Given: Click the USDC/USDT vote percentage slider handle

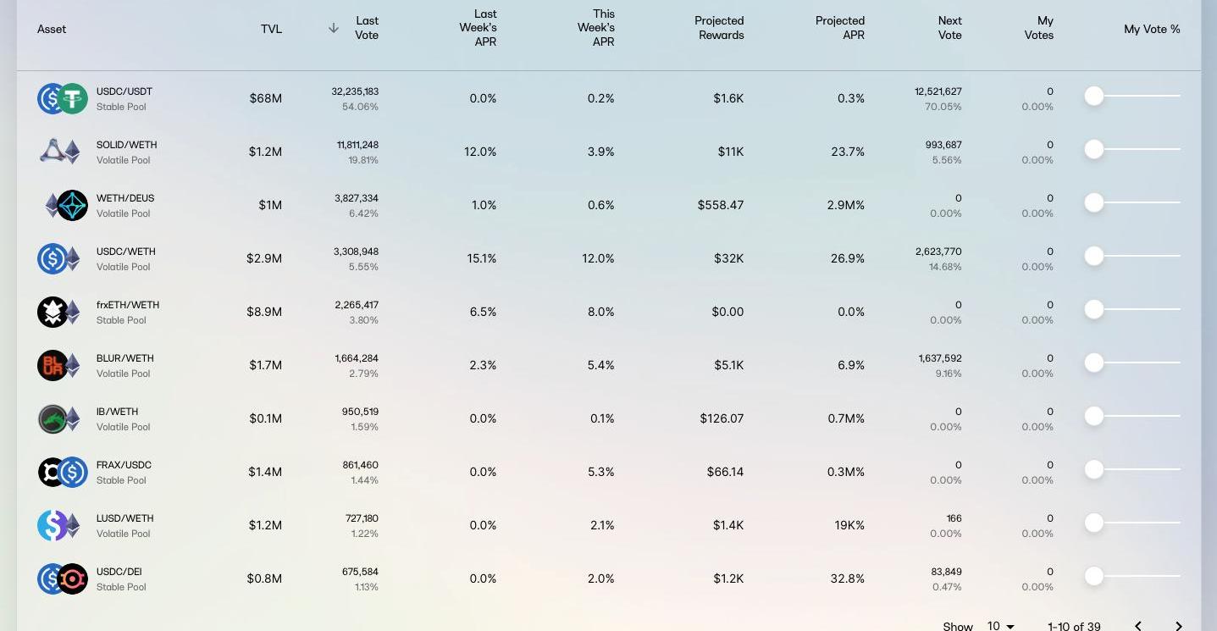Looking at the screenshot, I should click(1094, 97).
